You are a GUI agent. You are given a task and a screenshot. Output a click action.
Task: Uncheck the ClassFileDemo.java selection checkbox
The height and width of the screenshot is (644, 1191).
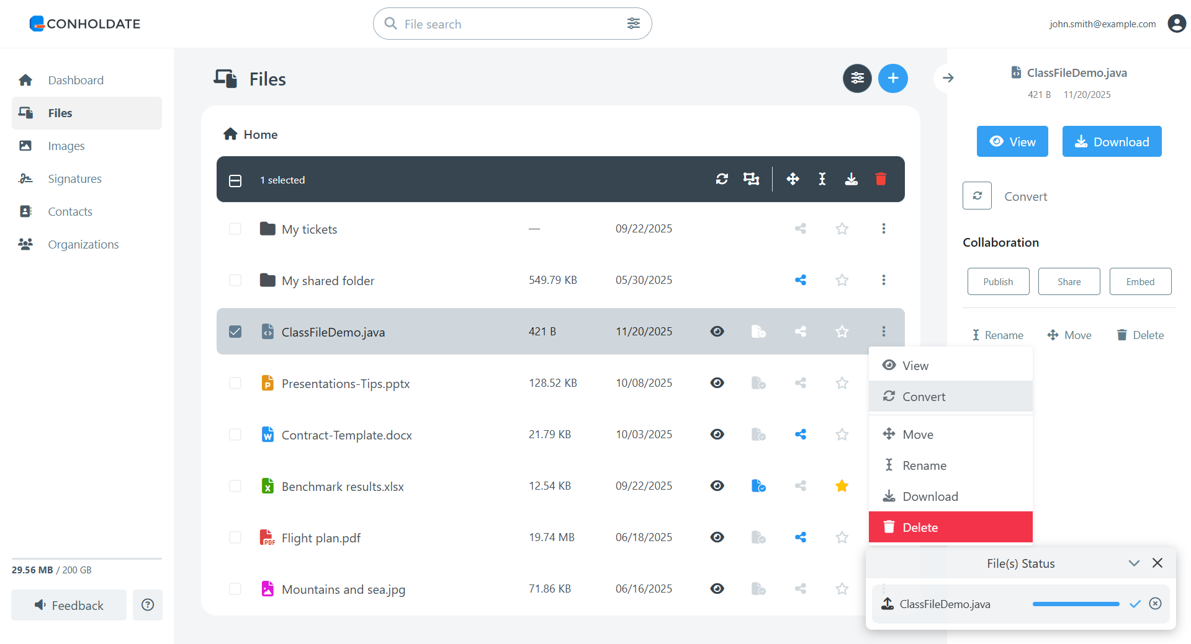[235, 331]
